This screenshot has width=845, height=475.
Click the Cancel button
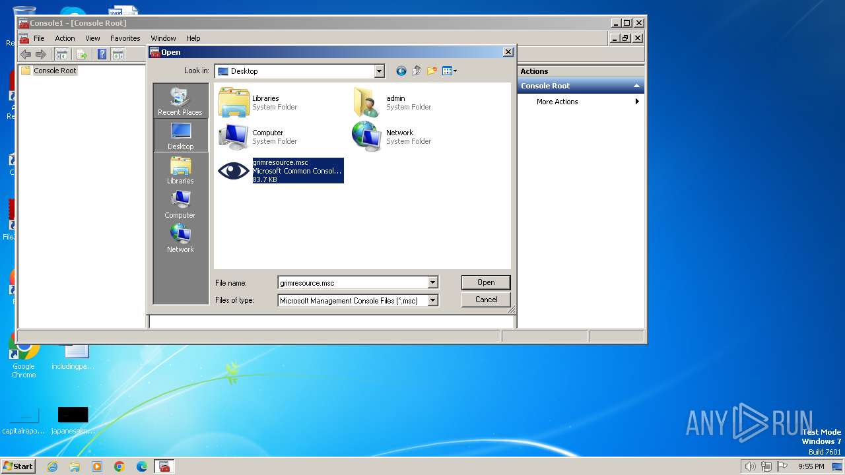coord(486,300)
